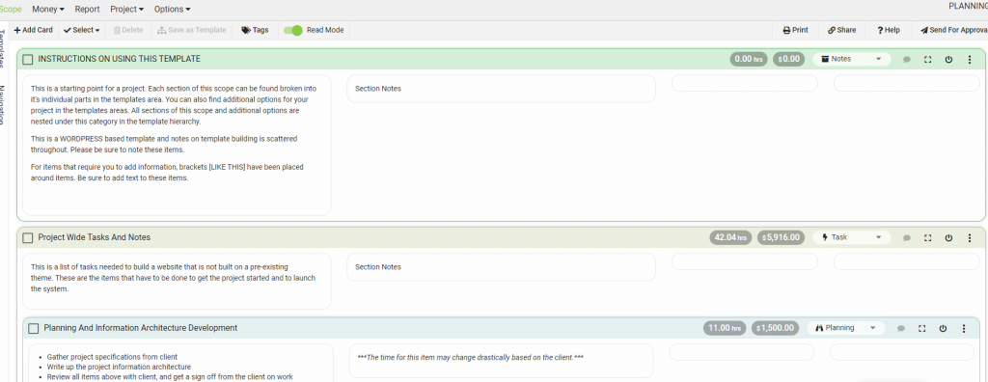Click the 11.00 hrs badge
This screenshot has height=382, width=988.
[x=725, y=328]
